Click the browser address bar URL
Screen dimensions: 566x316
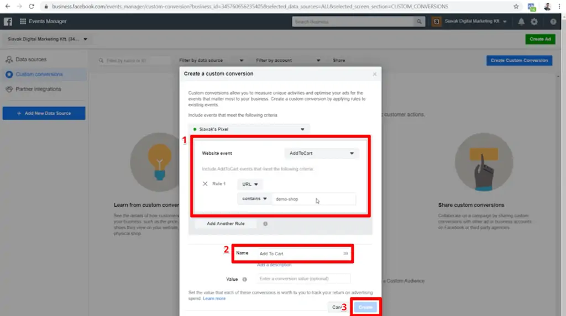pyautogui.click(x=250, y=7)
